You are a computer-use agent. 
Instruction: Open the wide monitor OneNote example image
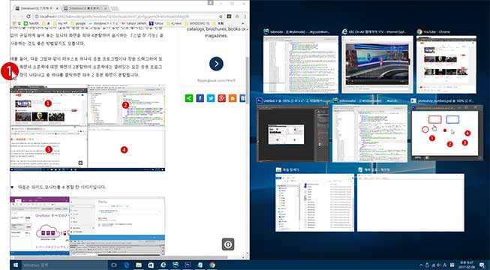88,226
